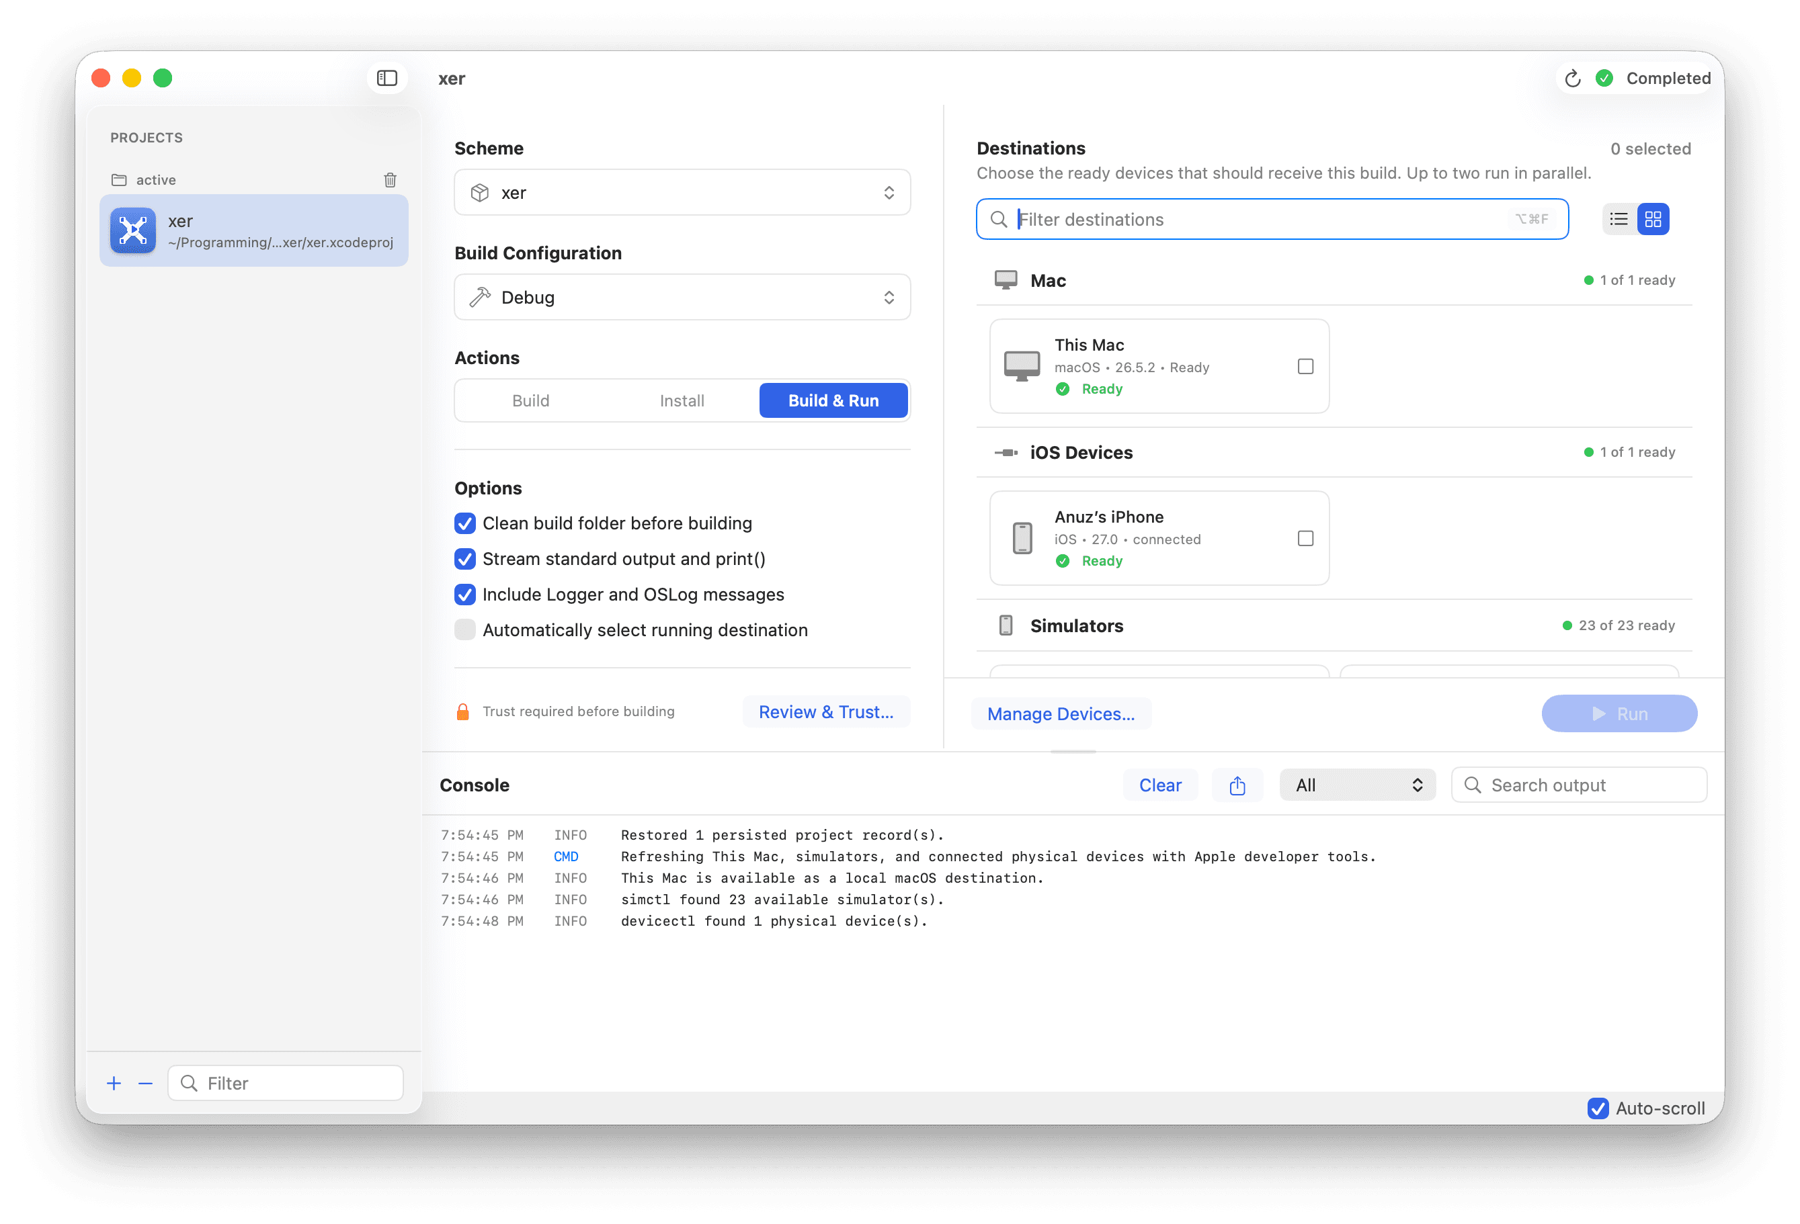Click the Simulators section phone icon

click(1006, 625)
